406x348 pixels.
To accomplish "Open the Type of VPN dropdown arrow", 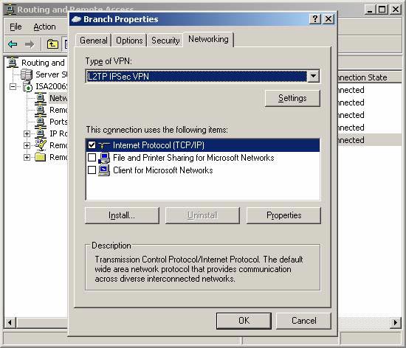I will pyautogui.click(x=313, y=76).
